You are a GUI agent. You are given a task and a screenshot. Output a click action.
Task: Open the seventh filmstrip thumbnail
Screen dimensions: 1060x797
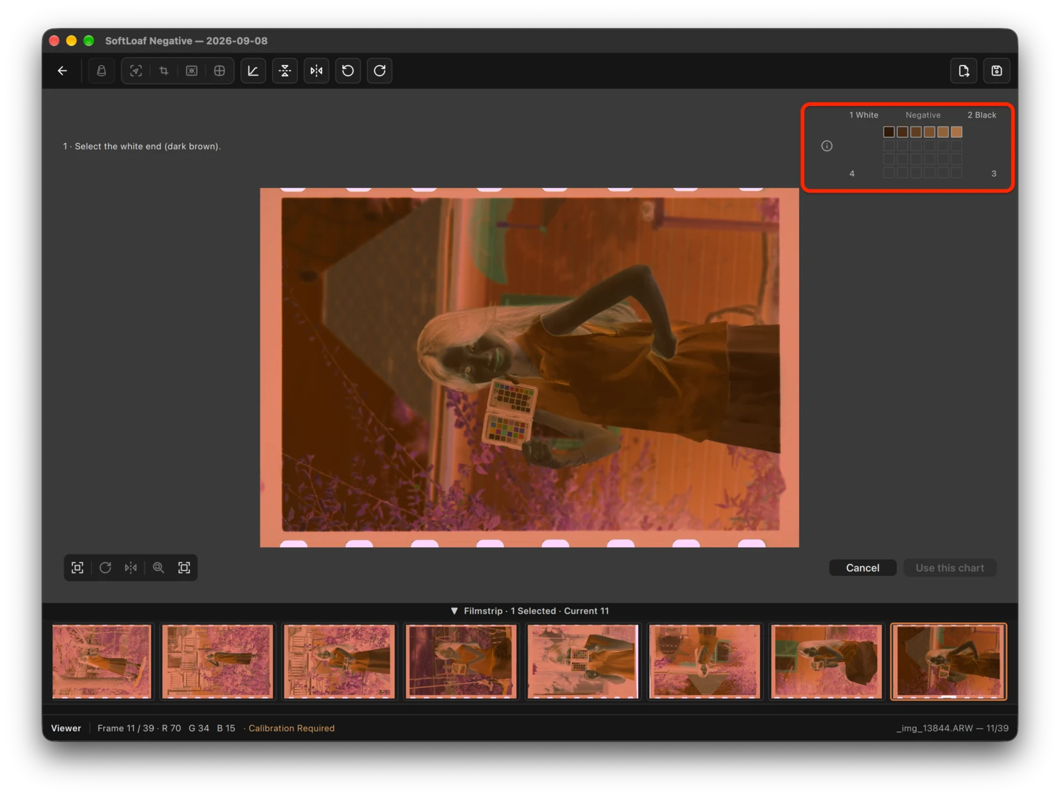coord(827,661)
